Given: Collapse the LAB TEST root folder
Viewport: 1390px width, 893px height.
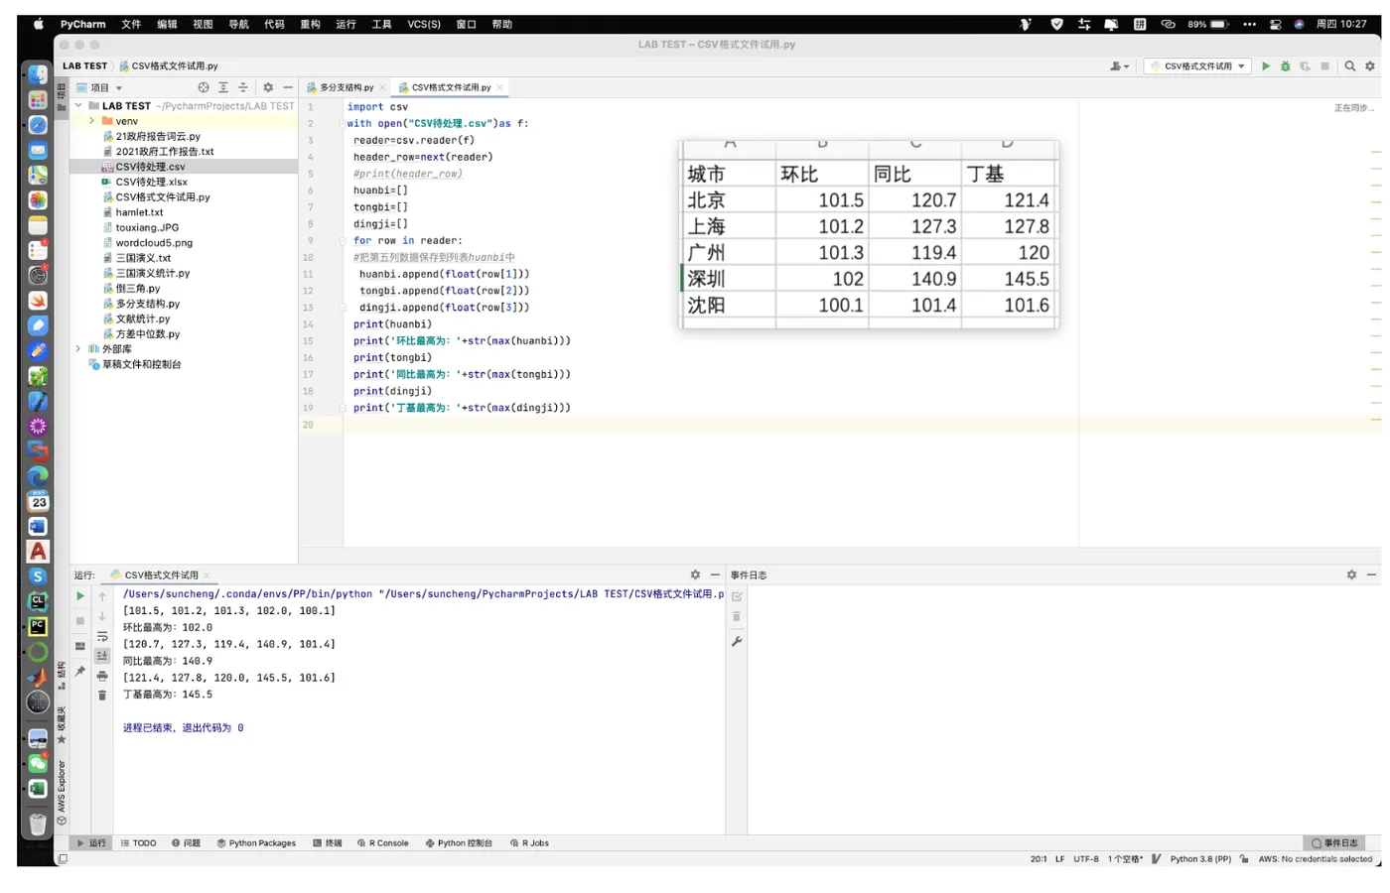Looking at the screenshot, I should pos(78,105).
